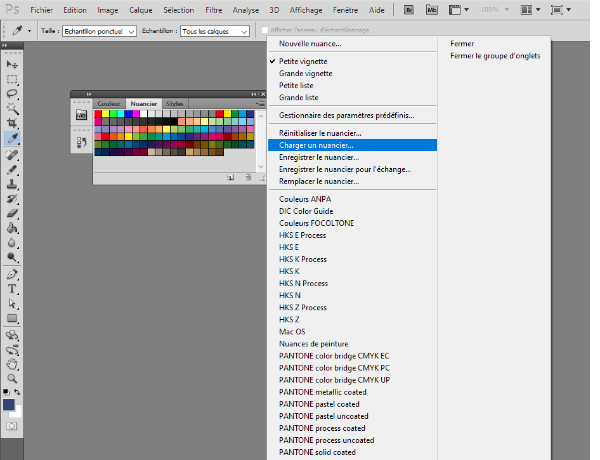Select the Blur tool
Viewport: 600px width, 460px height.
click(x=12, y=242)
